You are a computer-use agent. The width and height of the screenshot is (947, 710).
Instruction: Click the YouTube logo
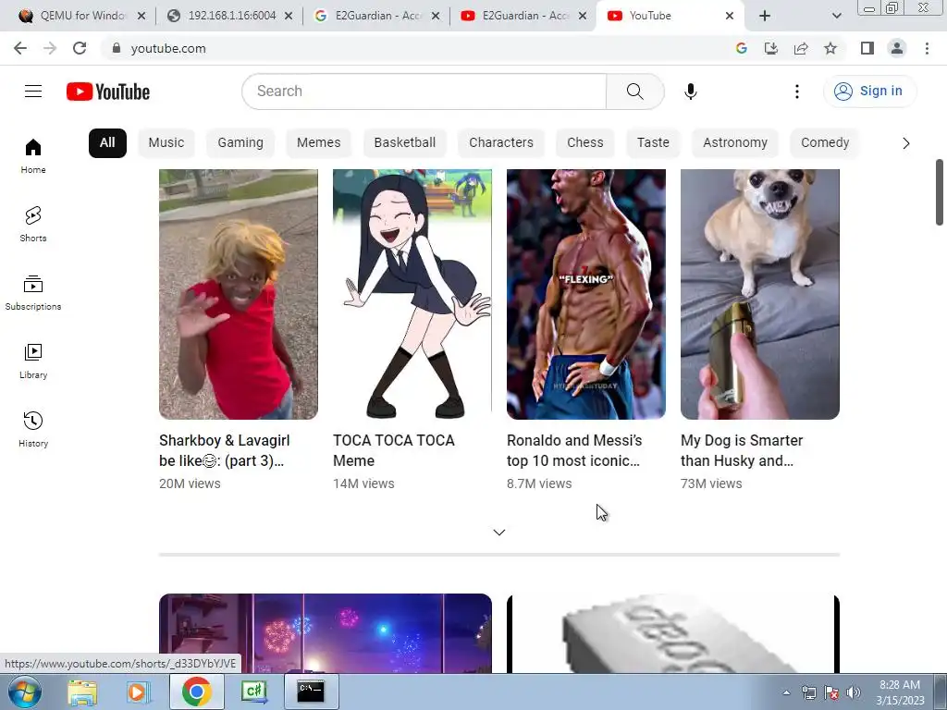coord(108,92)
